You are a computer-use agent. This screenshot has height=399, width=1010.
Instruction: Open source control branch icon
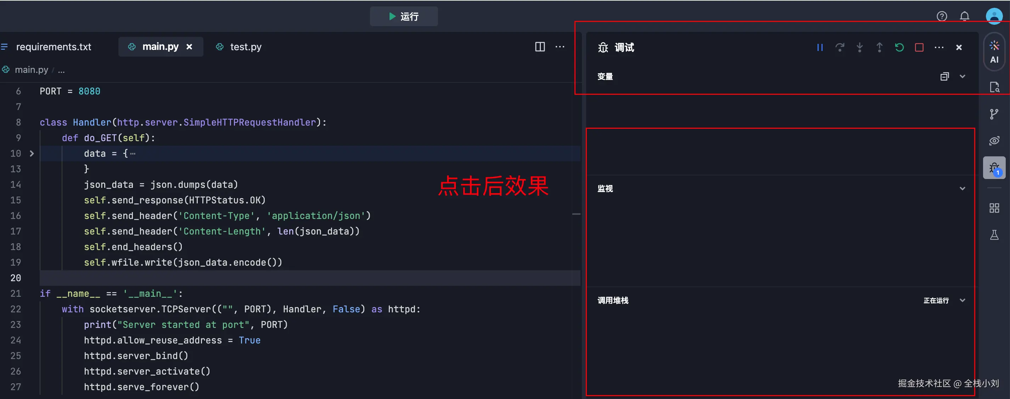pyautogui.click(x=994, y=114)
